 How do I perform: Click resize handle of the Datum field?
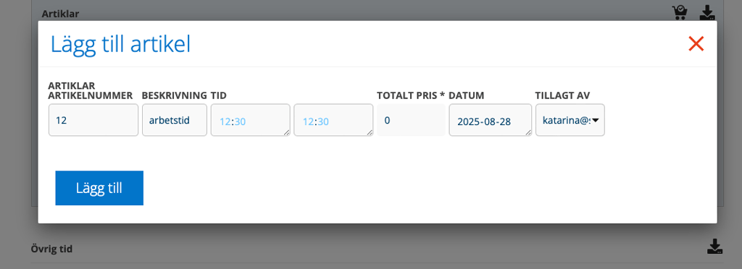tap(528, 133)
